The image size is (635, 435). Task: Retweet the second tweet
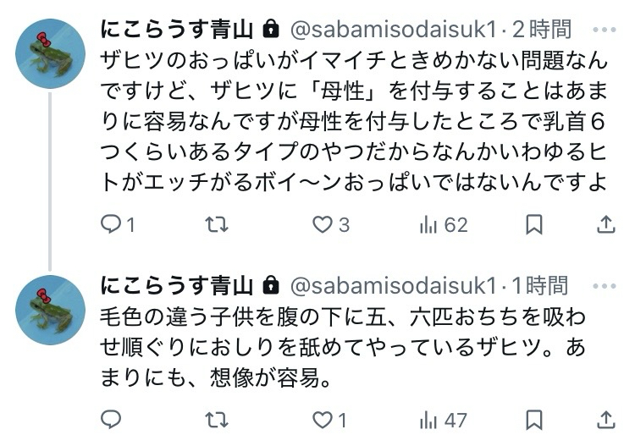218,419
